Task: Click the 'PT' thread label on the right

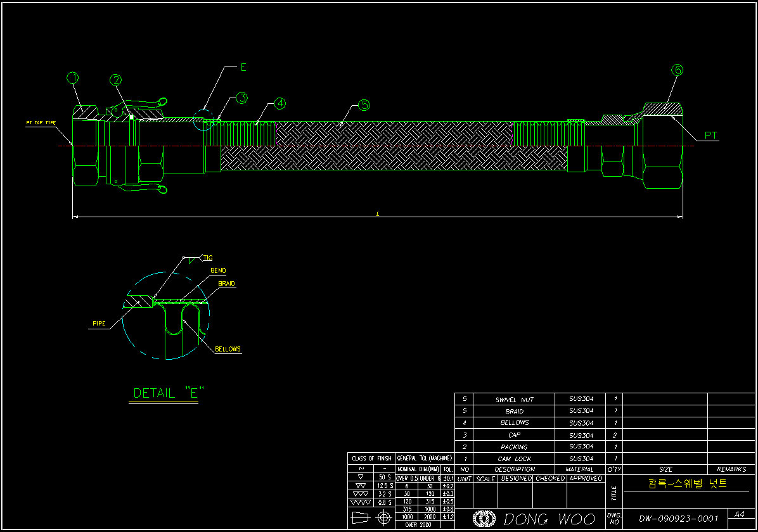Action: pos(710,136)
